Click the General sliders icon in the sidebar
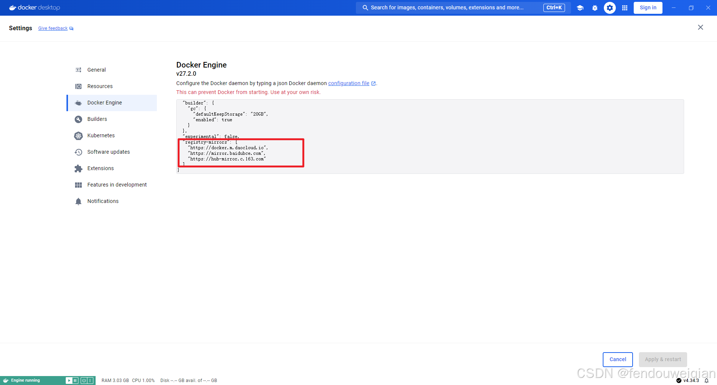 click(x=78, y=70)
